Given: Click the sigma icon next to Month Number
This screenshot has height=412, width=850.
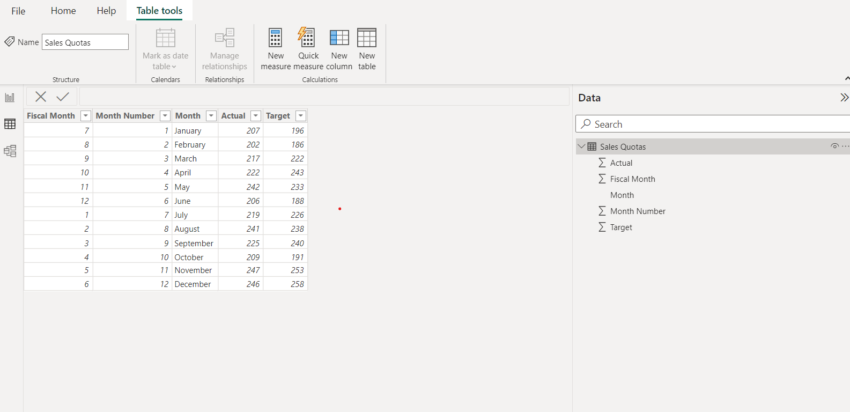Looking at the screenshot, I should (x=602, y=211).
